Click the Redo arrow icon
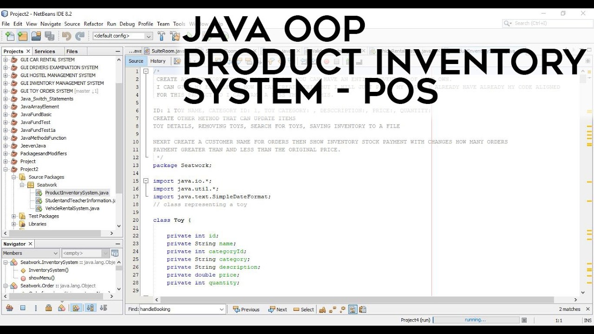594x334 pixels. pyautogui.click(x=80, y=36)
